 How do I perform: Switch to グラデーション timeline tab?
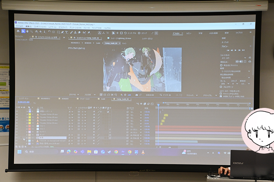click(x=85, y=99)
